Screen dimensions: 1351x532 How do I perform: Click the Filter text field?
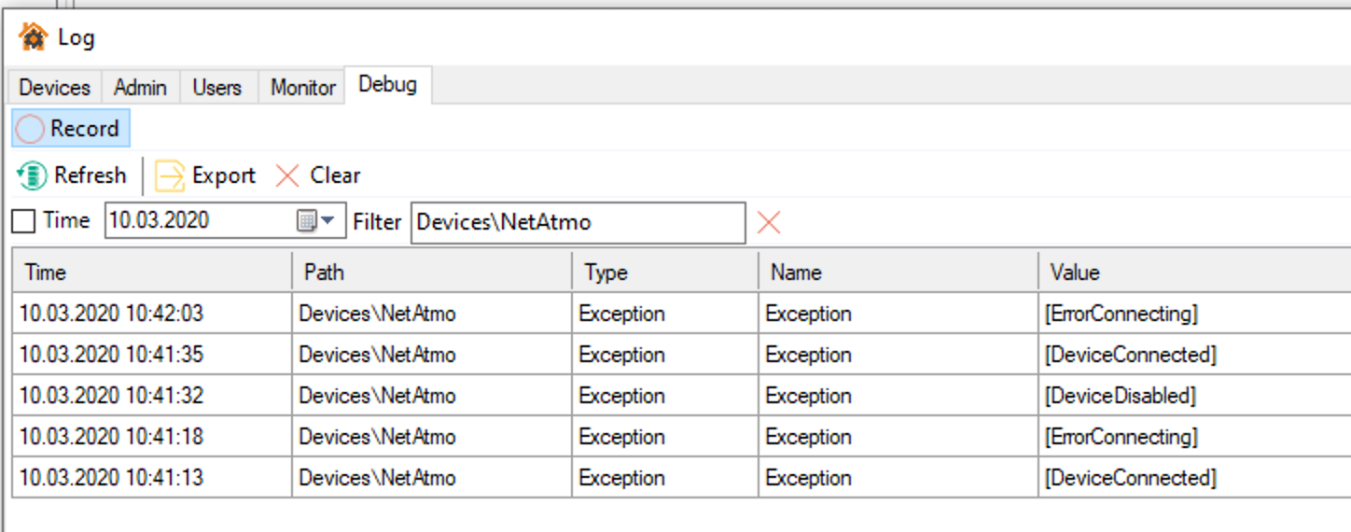point(578,222)
